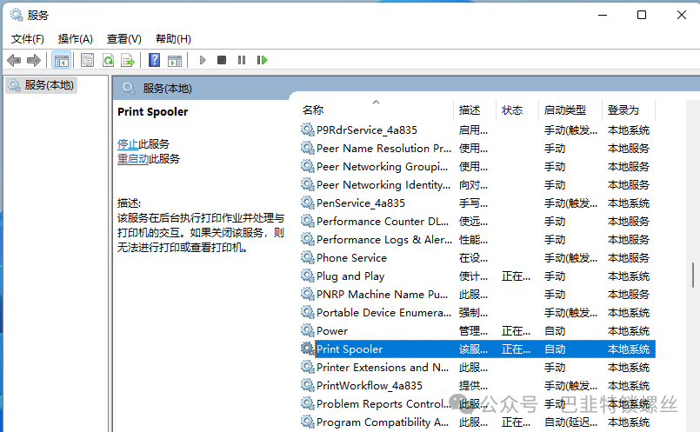This screenshot has height=432, width=700.
Task: Open the Properties toolbar icon
Action: 87,60
